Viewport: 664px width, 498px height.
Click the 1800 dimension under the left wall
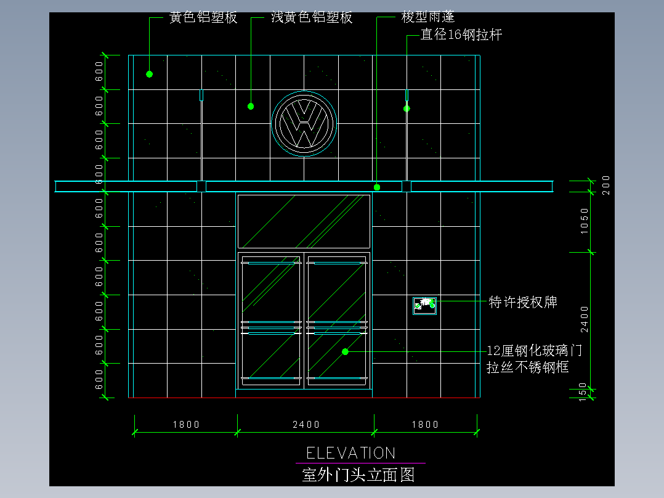[186, 424]
